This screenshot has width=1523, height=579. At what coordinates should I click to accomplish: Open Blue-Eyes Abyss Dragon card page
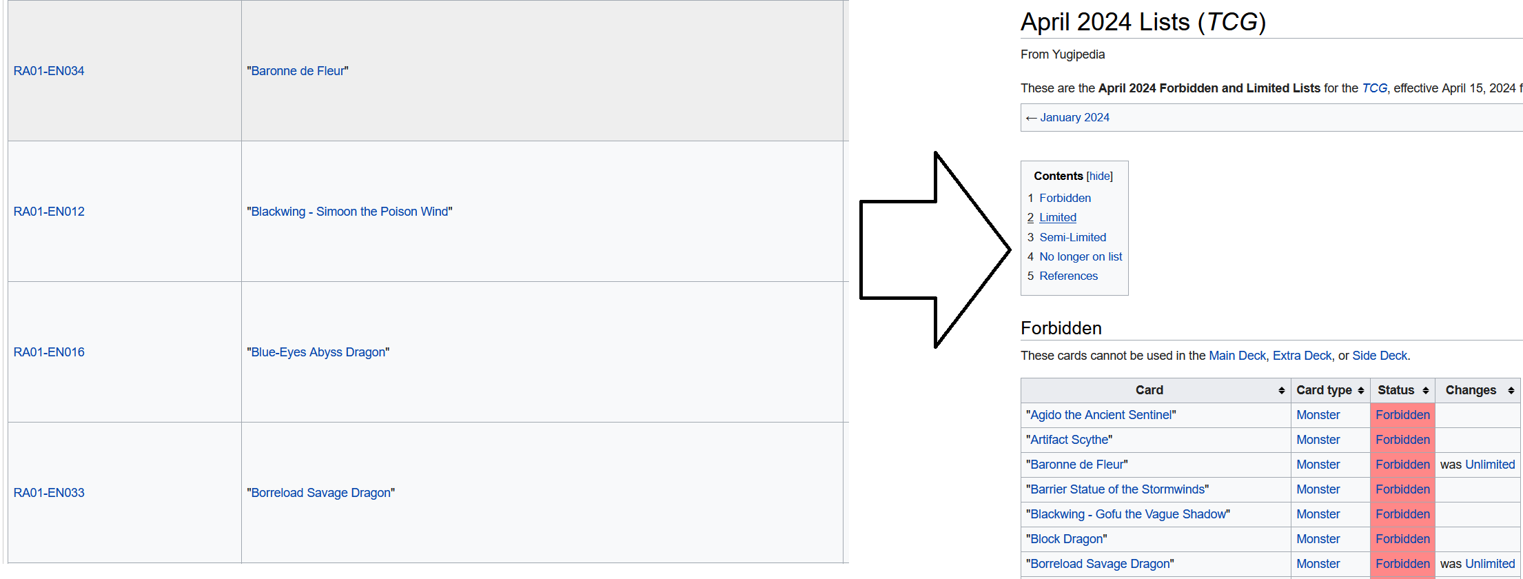(318, 352)
